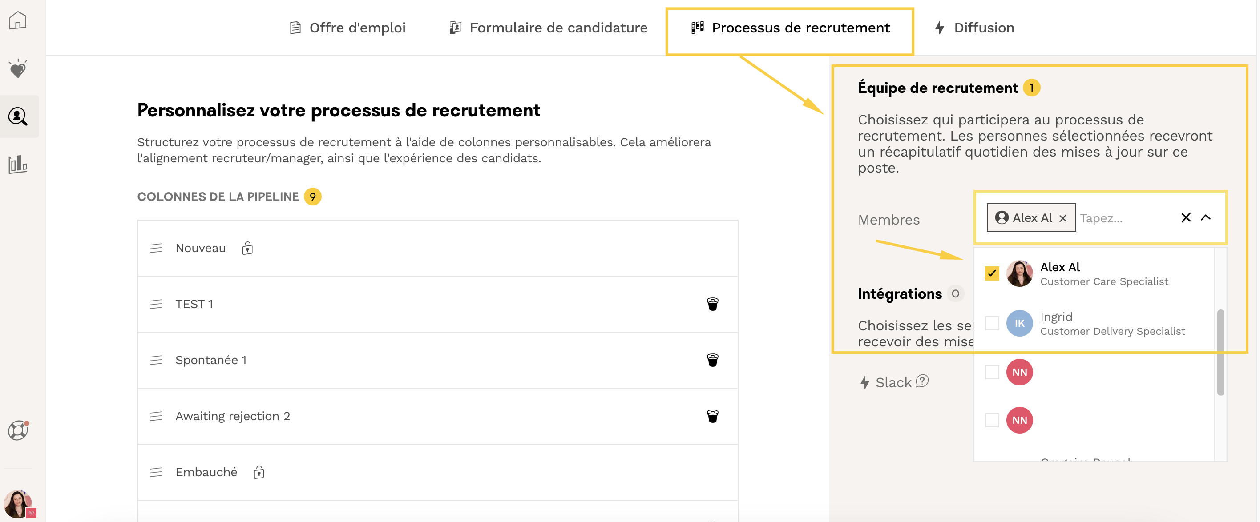The width and height of the screenshot is (1260, 522).
Task: Collapse the Membres dropdown with chevron
Action: (x=1206, y=217)
